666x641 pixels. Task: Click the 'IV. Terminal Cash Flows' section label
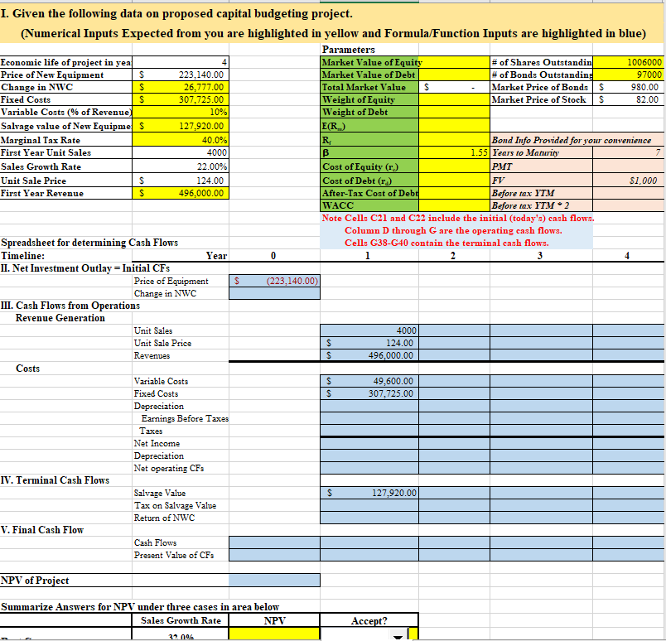click(x=55, y=480)
